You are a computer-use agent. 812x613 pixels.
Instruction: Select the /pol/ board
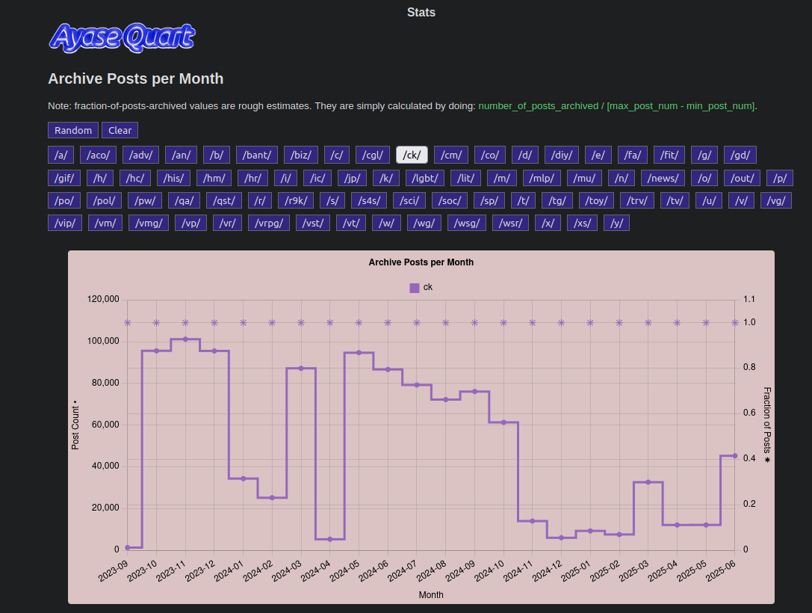pyautogui.click(x=104, y=200)
